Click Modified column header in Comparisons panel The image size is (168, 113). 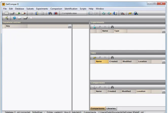coord(128,91)
